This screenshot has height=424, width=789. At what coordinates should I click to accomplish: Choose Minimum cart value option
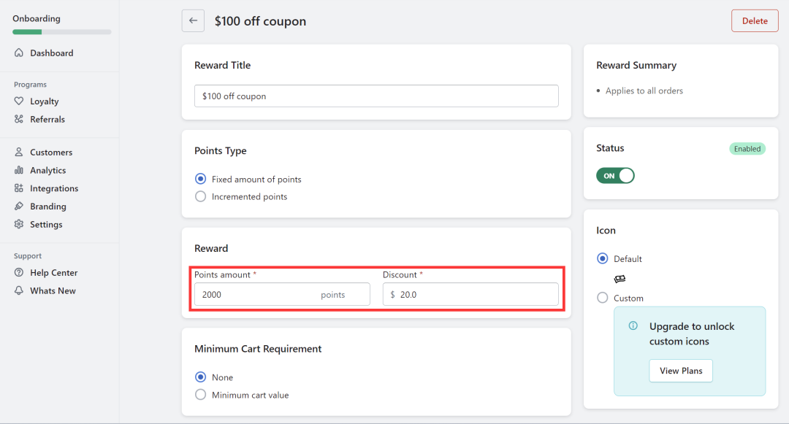point(201,395)
